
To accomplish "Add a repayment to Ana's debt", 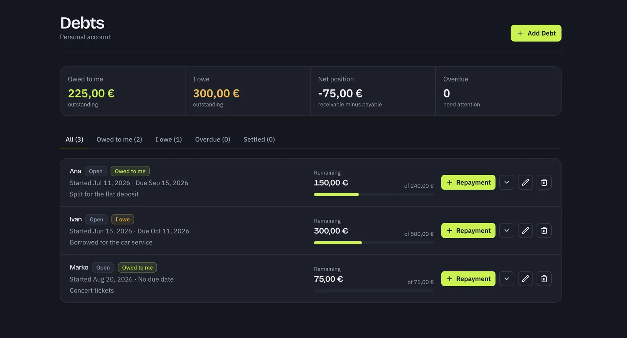I will (x=468, y=183).
